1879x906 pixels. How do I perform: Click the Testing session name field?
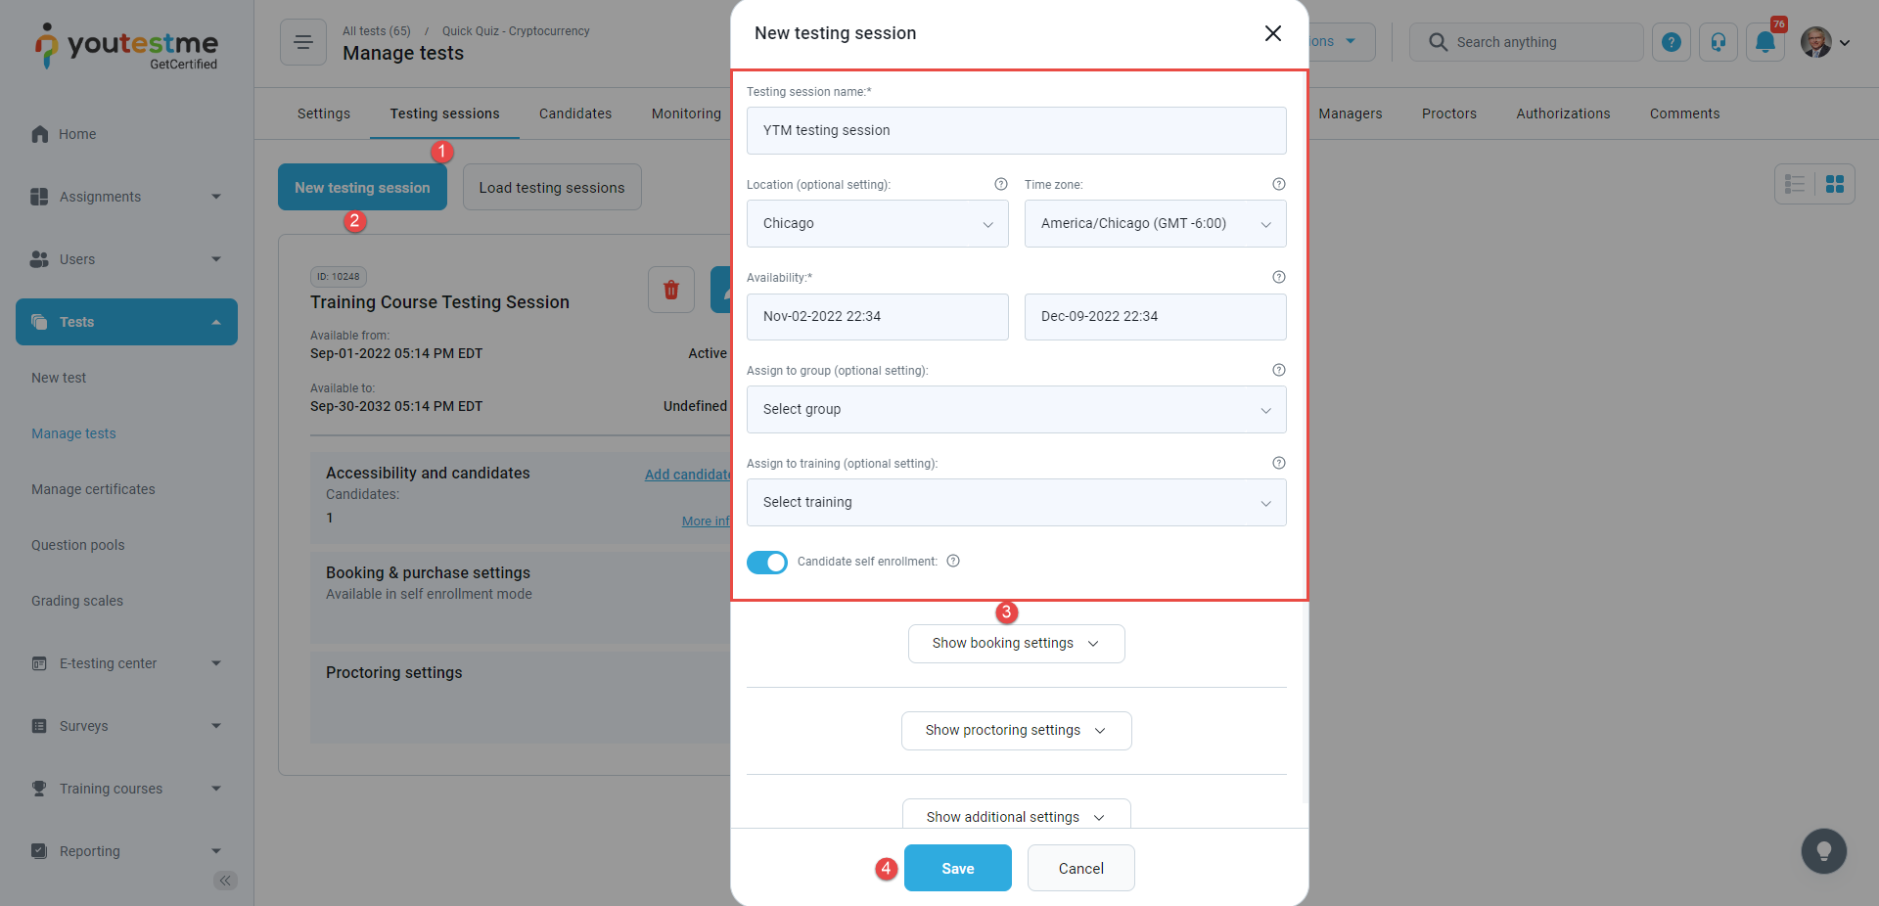coord(1016,131)
